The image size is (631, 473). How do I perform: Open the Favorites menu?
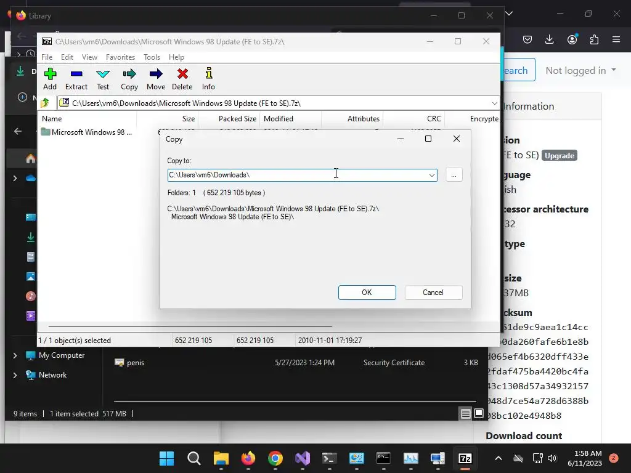[x=120, y=57]
